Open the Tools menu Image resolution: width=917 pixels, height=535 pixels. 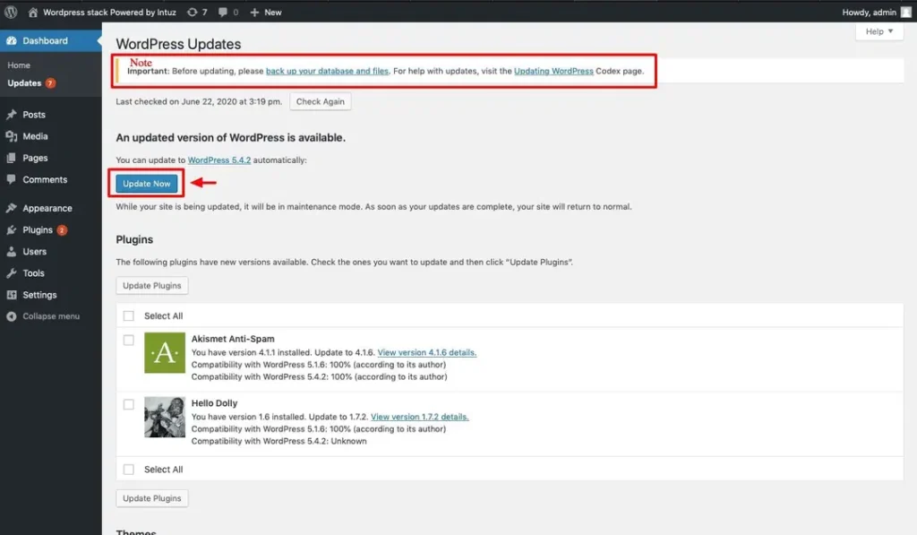(x=33, y=272)
